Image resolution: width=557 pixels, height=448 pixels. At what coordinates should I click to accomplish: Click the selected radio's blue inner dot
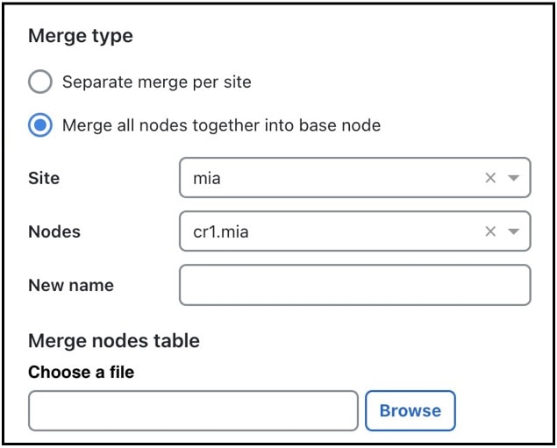pyautogui.click(x=40, y=125)
